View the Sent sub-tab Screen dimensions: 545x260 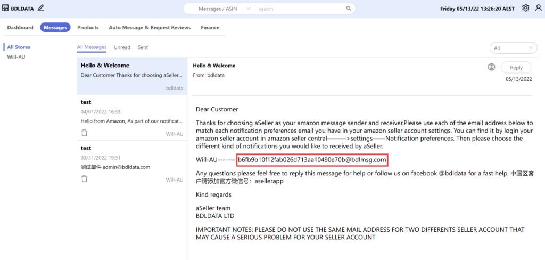point(143,47)
